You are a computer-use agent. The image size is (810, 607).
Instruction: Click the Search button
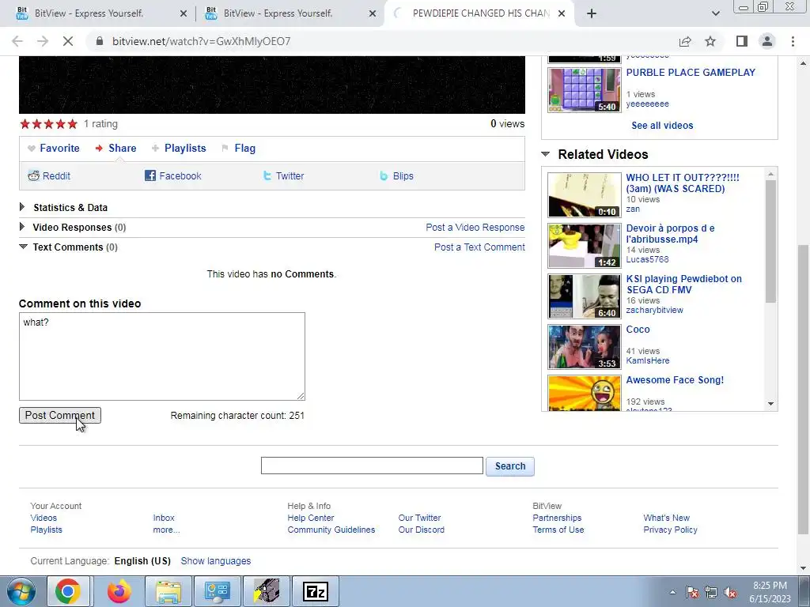510,466
